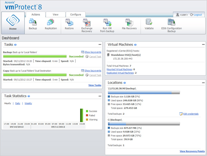Click the green bar in statistics chart
The height and width of the screenshot is (156, 207).
pos(82,115)
